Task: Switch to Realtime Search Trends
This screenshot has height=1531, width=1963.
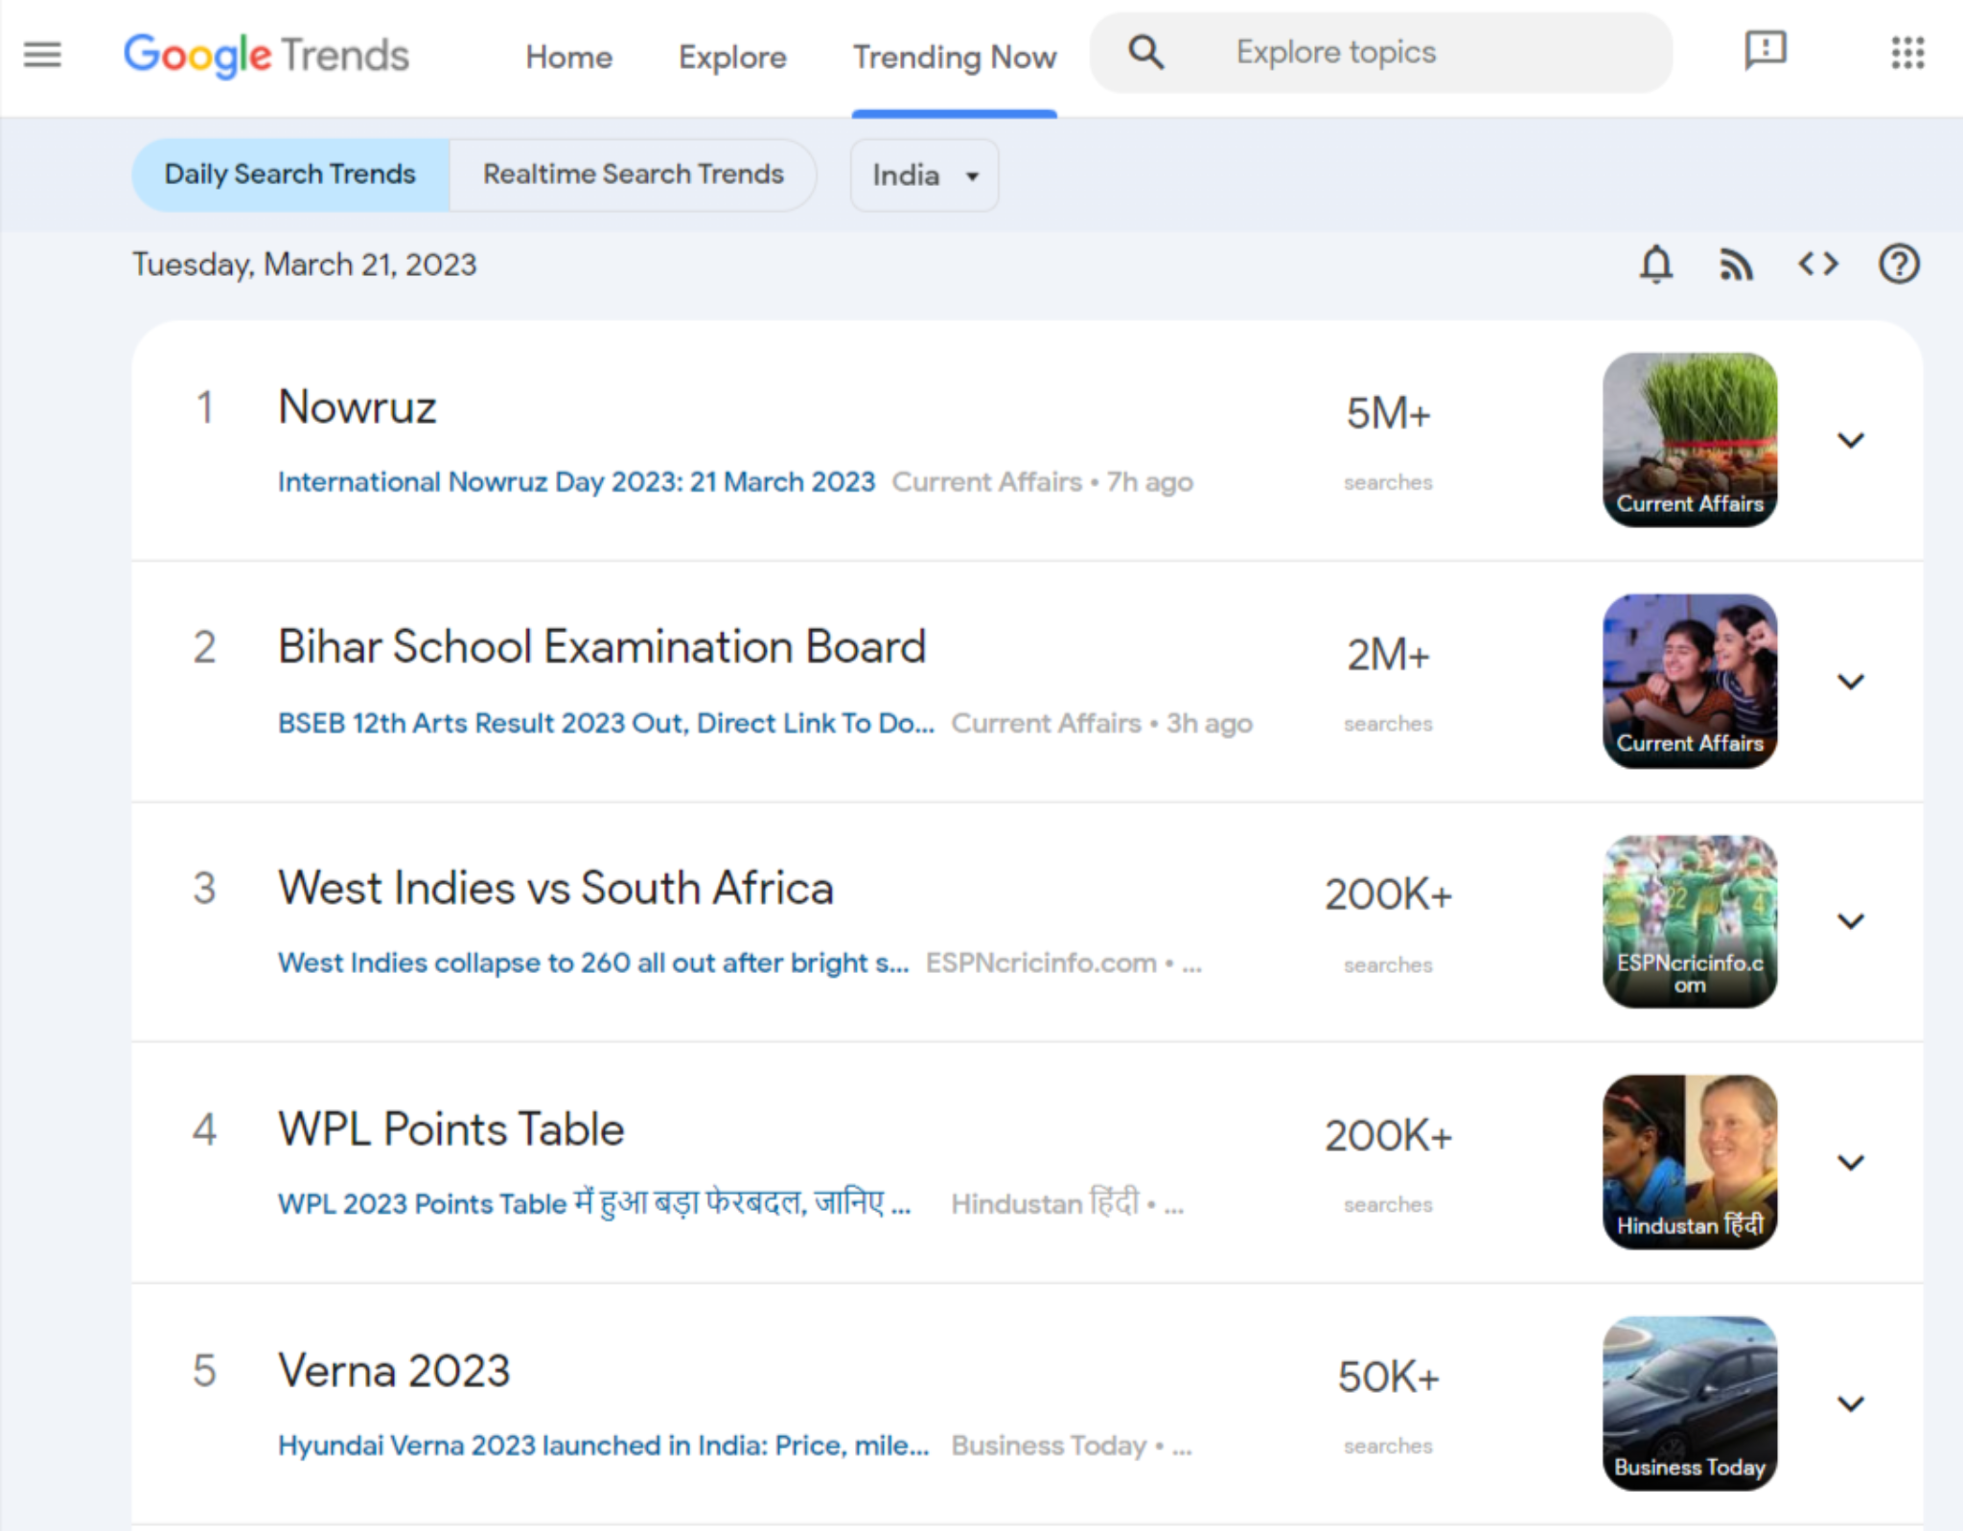Action: (633, 174)
